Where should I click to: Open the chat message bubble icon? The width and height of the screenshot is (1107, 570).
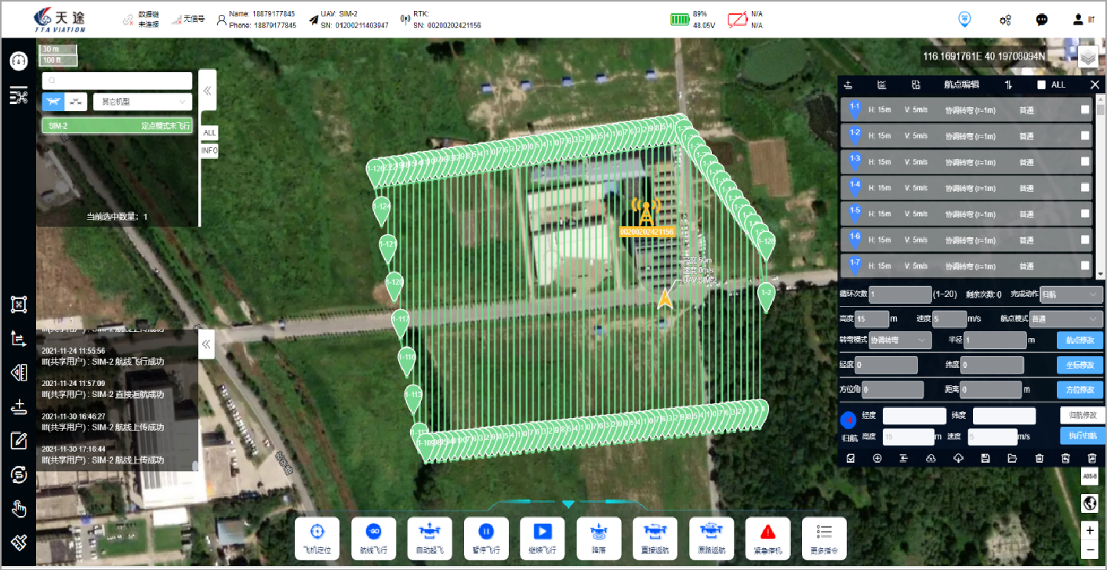pos(1042,20)
